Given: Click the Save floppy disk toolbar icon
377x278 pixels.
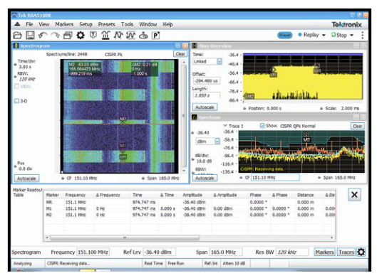Looking at the screenshot, I should pyautogui.click(x=30, y=36).
